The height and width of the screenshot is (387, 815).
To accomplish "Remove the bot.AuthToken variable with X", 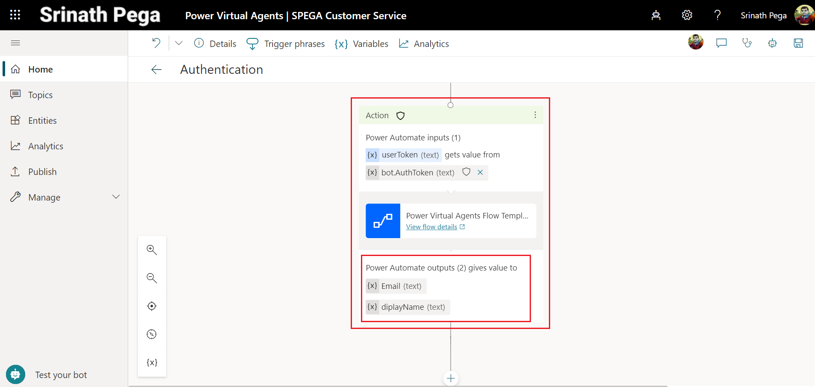I will [480, 172].
